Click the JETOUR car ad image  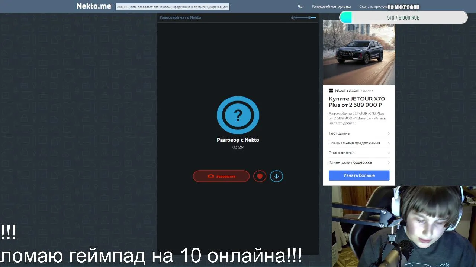359,53
